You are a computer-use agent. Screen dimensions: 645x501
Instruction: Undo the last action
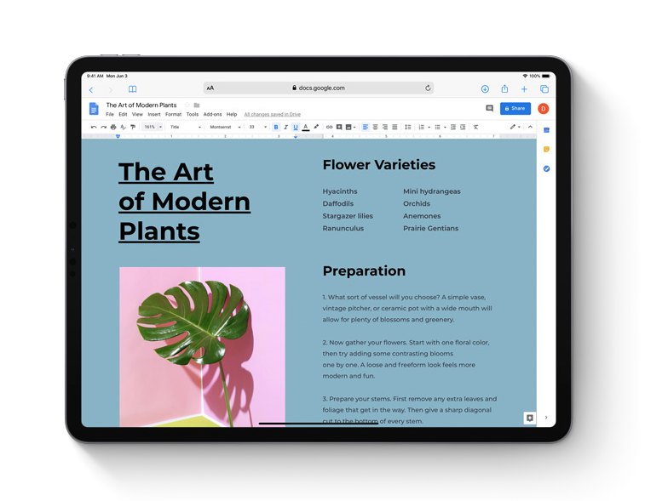coord(94,128)
